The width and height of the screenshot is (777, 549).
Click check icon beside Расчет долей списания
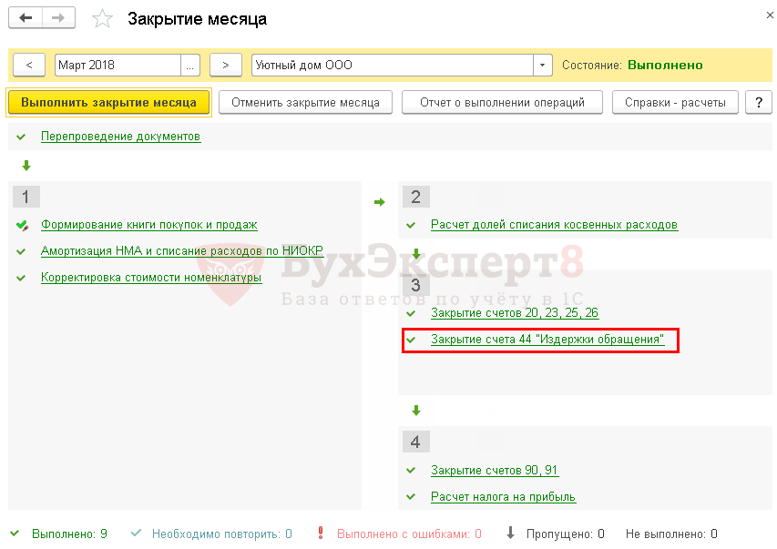[x=411, y=226]
